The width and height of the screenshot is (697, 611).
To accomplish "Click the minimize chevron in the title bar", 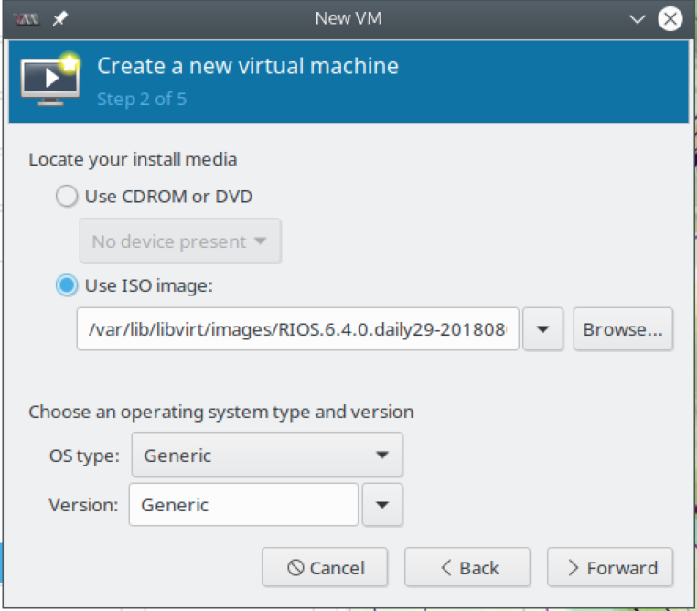I will tap(637, 19).
